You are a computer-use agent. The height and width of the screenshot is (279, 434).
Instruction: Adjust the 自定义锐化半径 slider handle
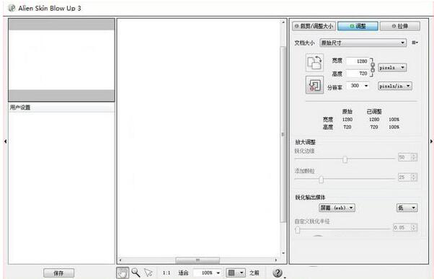[298, 230]
